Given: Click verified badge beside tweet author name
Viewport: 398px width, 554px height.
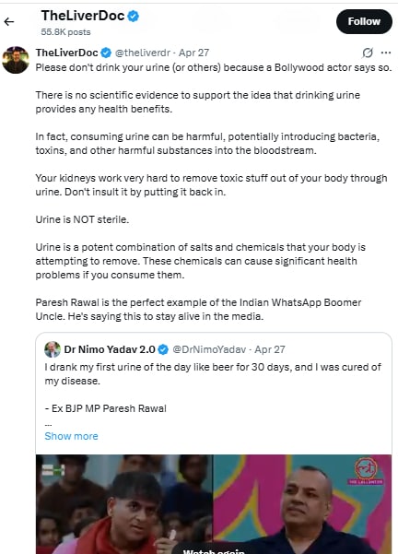Looking at the screenshot, I should coord(106,53).
